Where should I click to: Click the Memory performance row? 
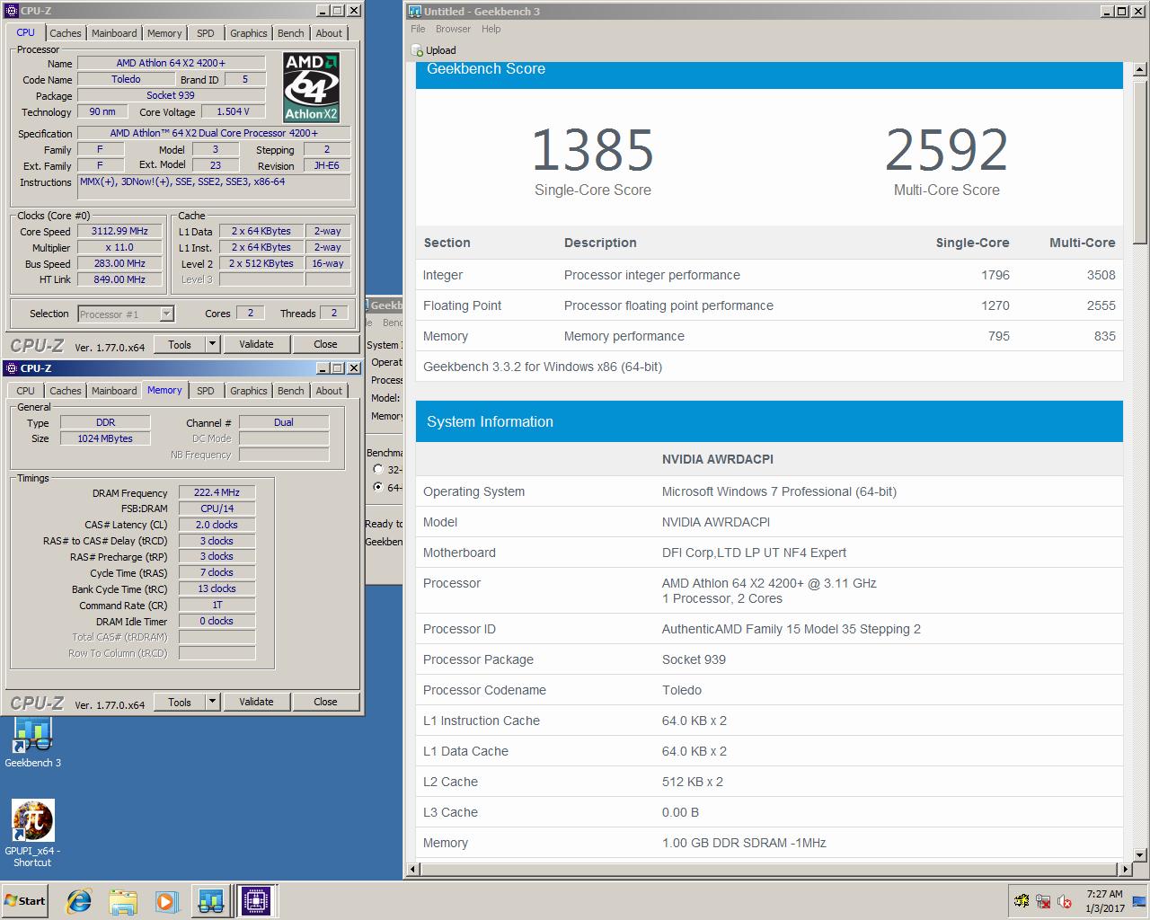pos(769,336)
